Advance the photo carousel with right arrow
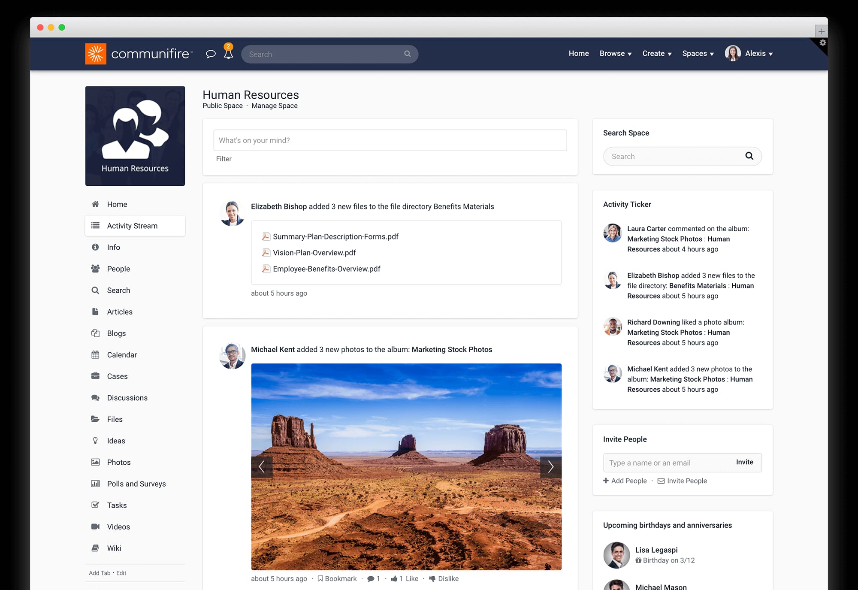858x590 pixels. pyautogui.click(x=550, y=466)
